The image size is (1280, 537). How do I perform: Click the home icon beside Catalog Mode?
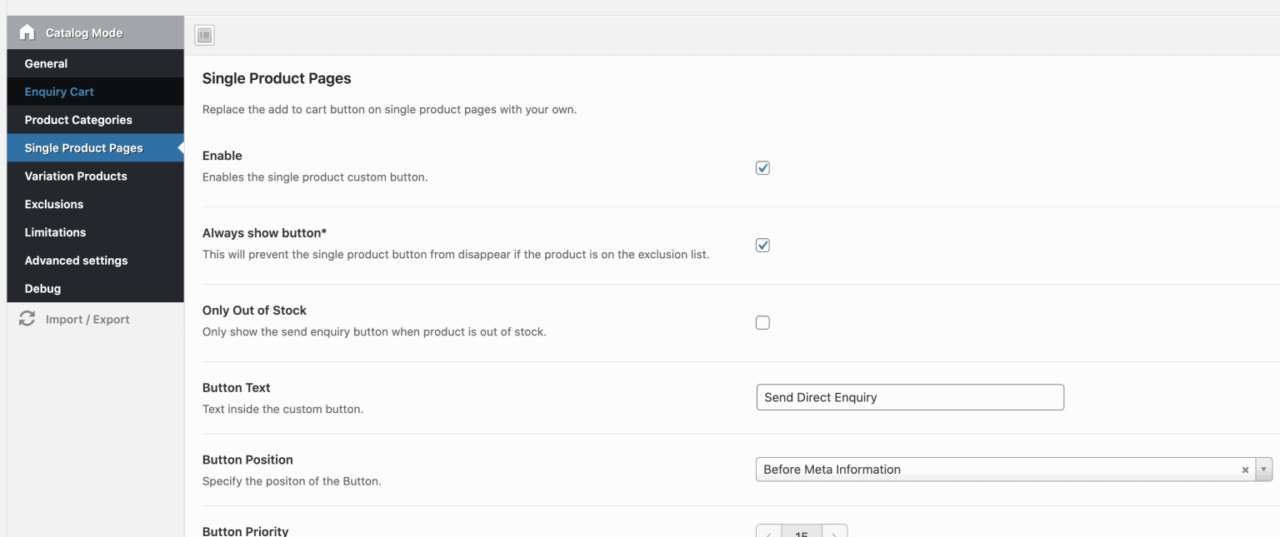(x=28, y=33)
